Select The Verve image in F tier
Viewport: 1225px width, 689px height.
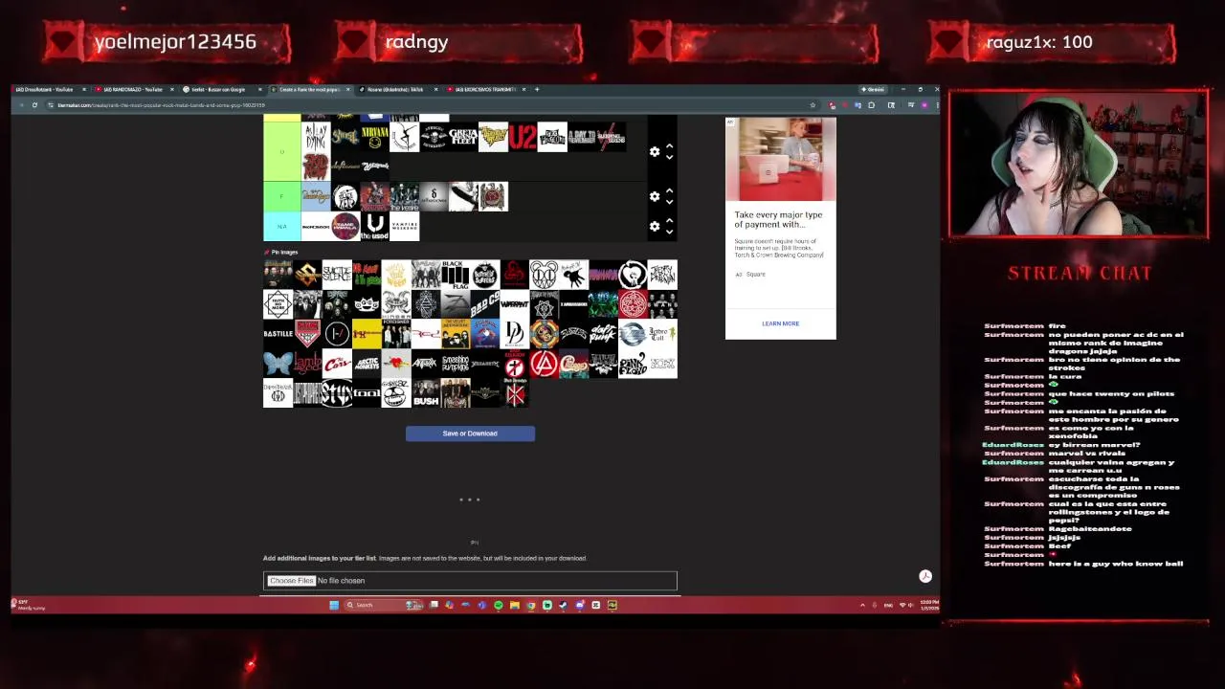(405, 196)
